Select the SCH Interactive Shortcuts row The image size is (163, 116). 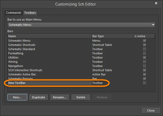click(x=81, y=70)
